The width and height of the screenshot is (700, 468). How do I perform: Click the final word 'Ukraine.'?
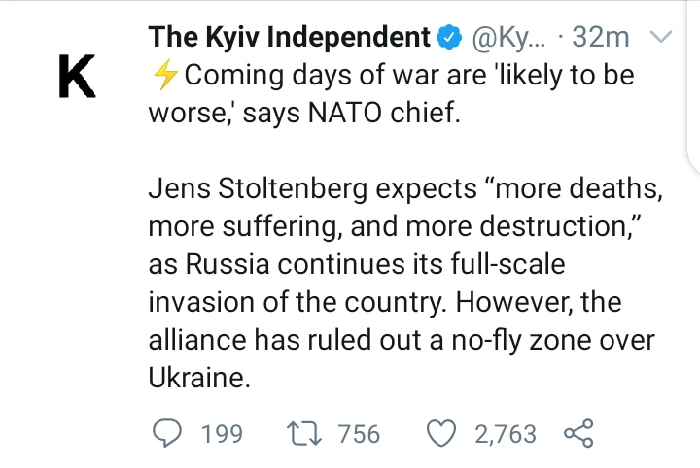click(199, 379)
